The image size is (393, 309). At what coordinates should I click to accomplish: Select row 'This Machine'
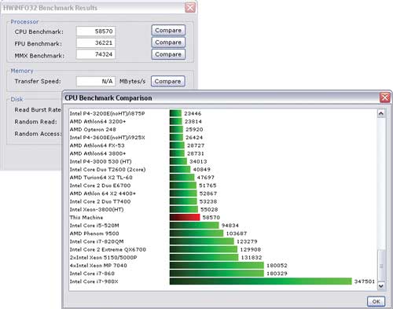(222, 218)
